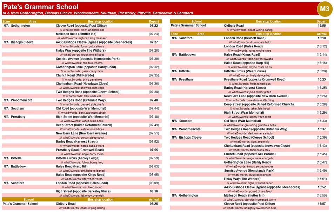Click the 16:23 arrival time
The image size is (334, 212).
click(322, 80)
